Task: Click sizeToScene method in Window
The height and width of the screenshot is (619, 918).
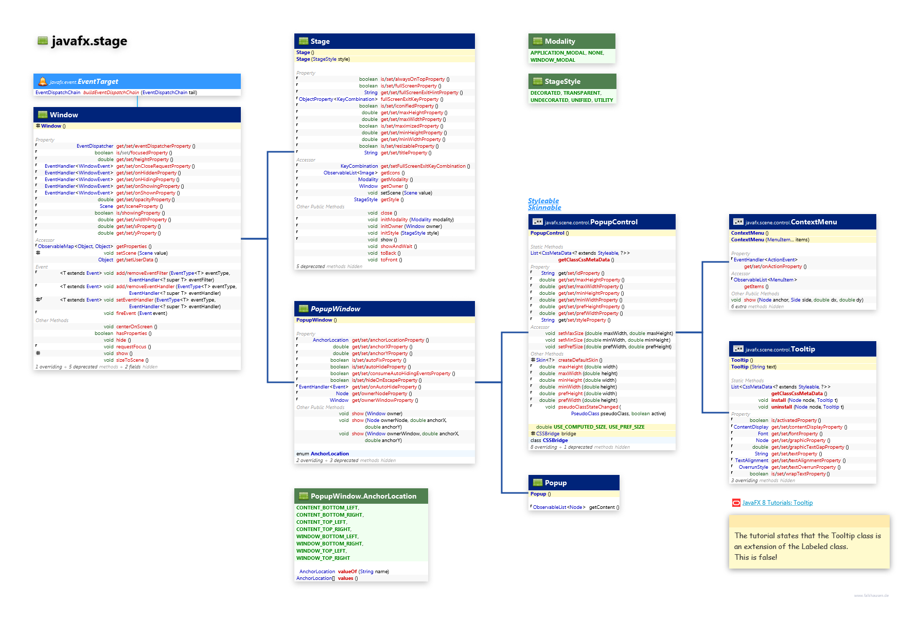Action: 130,360
